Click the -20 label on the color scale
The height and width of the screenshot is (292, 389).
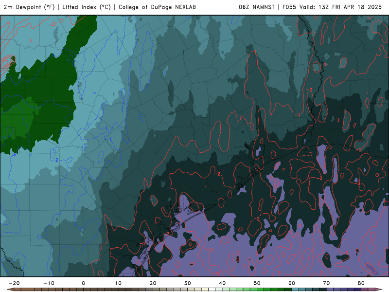14,283
